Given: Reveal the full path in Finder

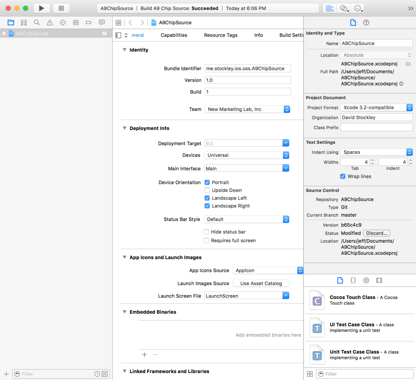Looking at the screenshot, I should coord(401,84).
